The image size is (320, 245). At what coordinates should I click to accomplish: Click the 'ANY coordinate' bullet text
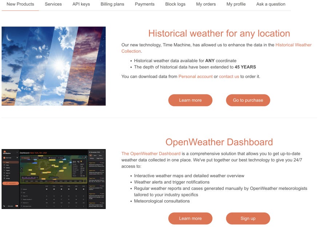(185, 61)
